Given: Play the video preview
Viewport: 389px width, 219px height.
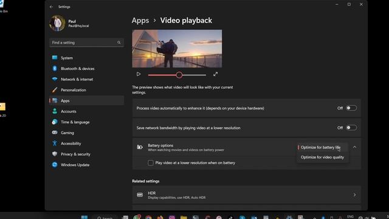Looking at the screenshot, I should (x=139, y=74).
